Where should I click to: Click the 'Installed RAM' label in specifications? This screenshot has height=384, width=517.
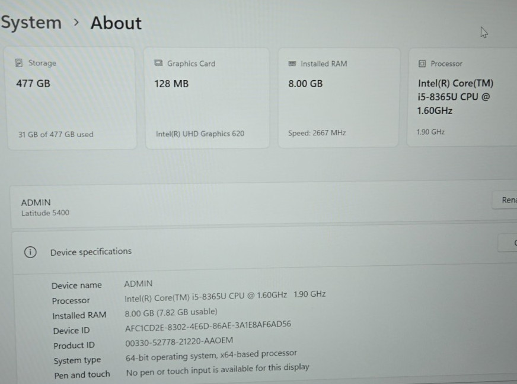click(x=79, y=315)
